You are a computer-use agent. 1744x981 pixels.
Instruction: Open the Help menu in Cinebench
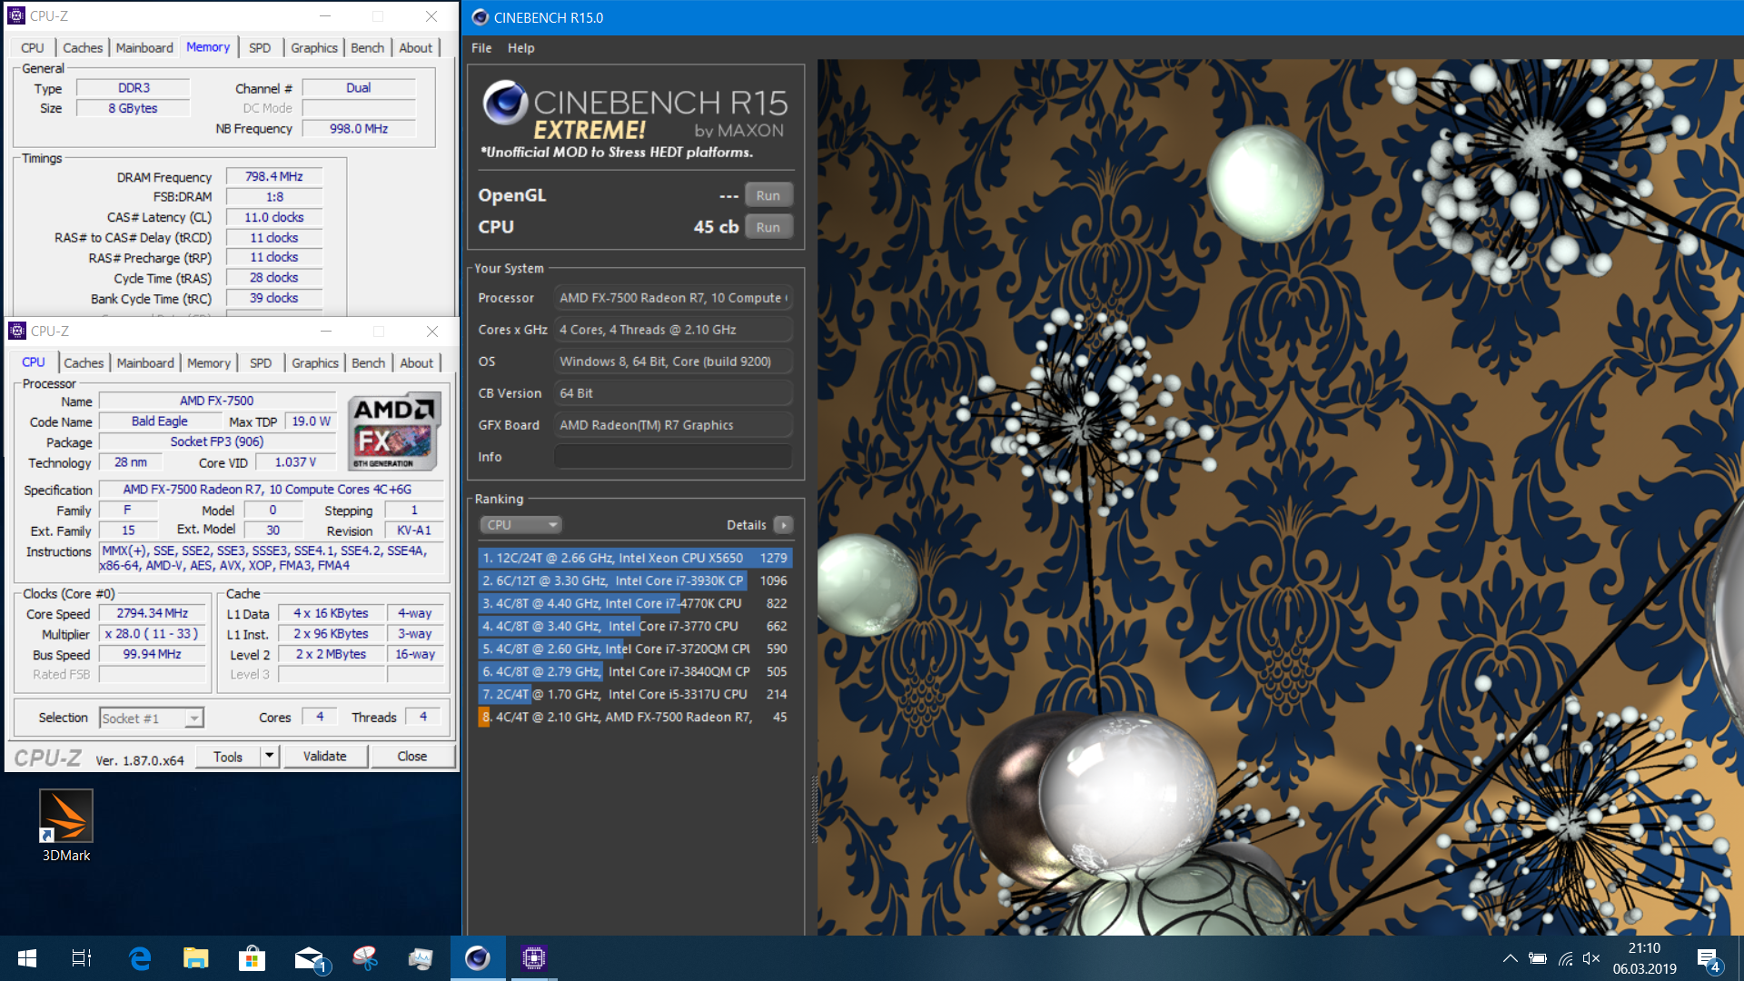pos(520,48)
